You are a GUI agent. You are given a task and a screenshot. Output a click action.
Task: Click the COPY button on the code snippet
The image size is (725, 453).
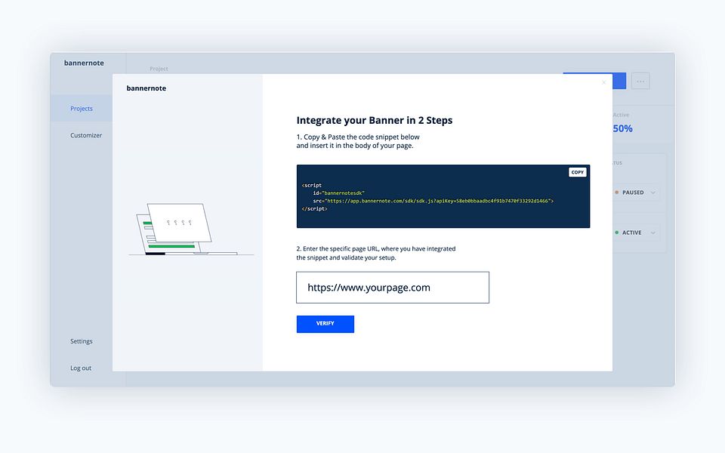click(x=577, y=172)
